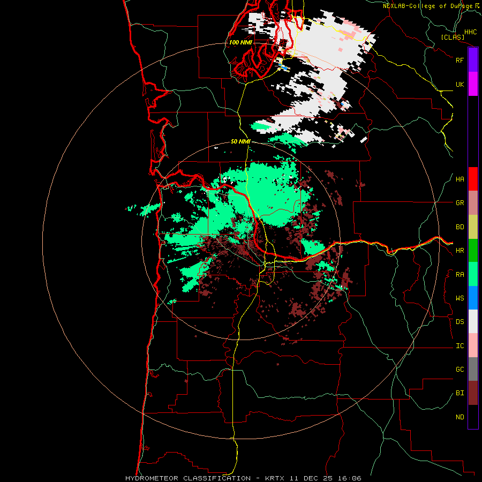Select the GC gray legend swatch
The image size is (482, 482).
(x=473, y=369)
